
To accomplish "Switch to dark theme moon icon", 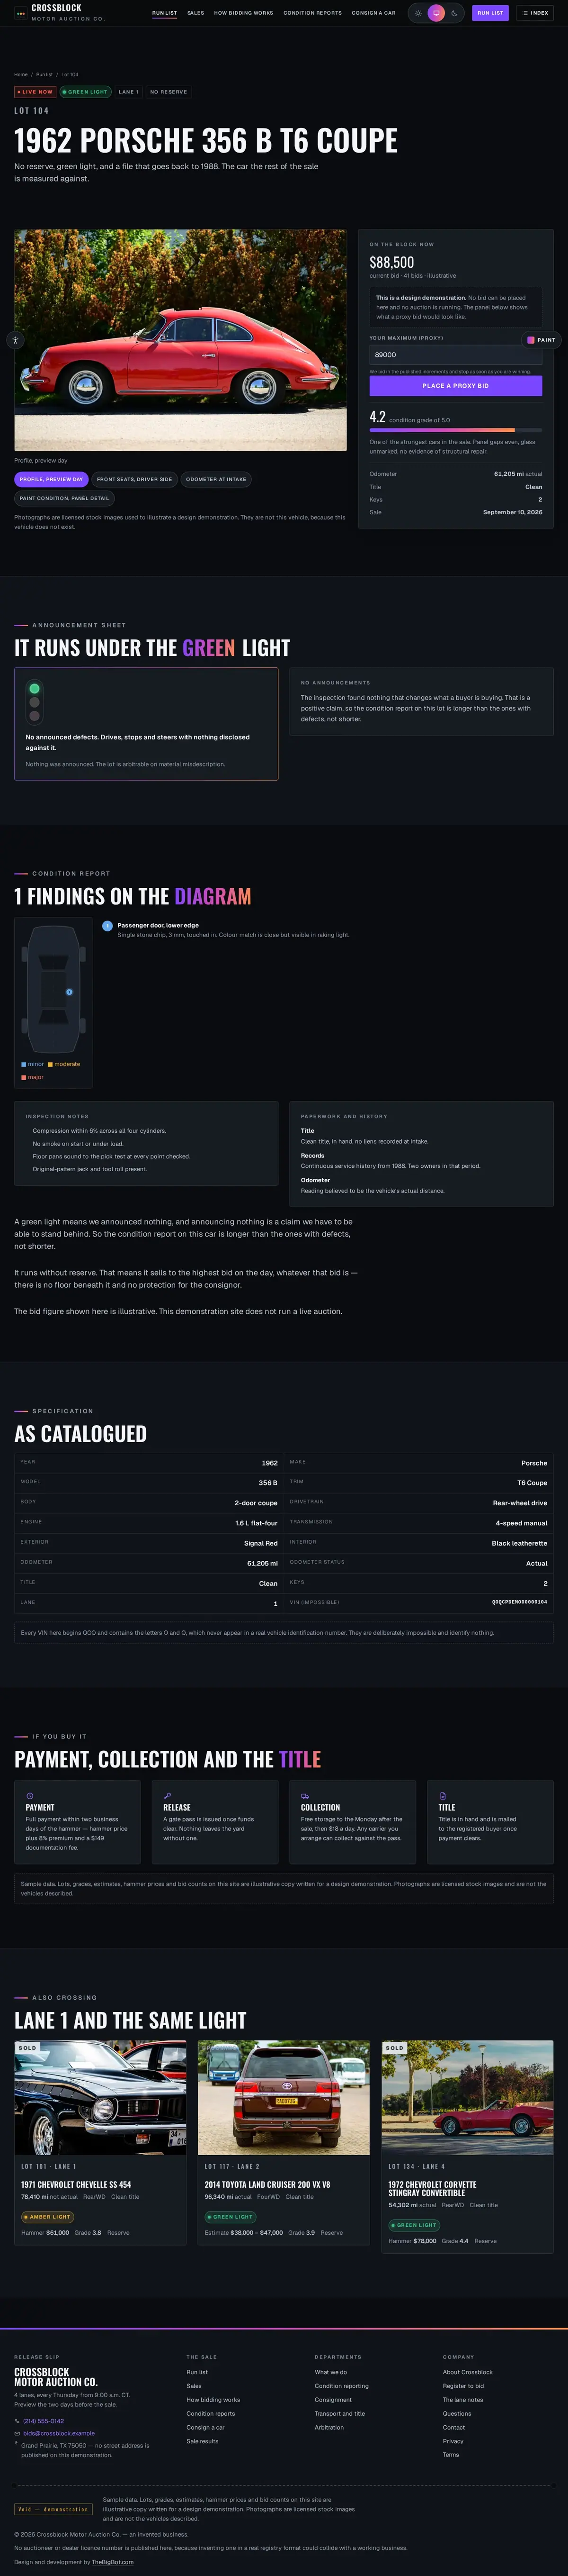I will click(455, 13).
